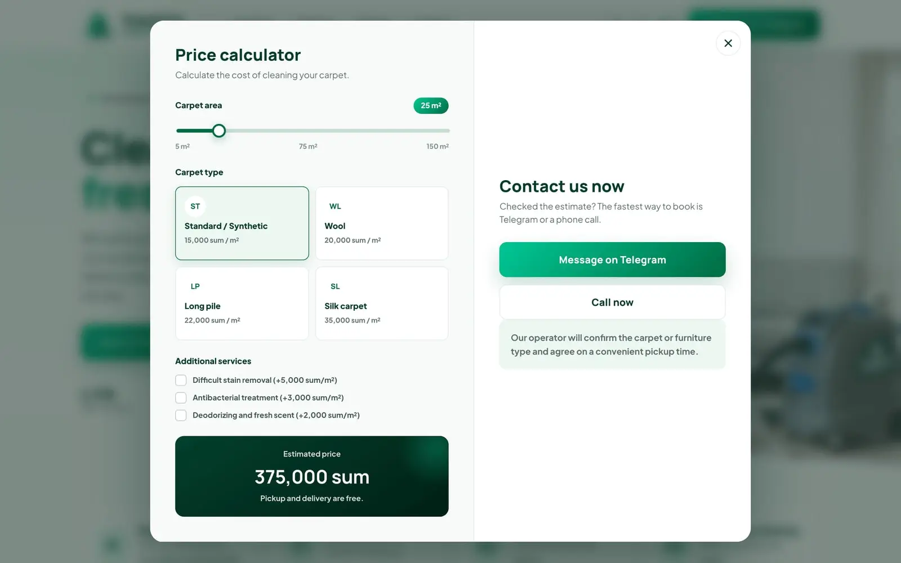This screenshot has width=901, height=563.
Task: Click the SL silk carpet badge icon
Action: pyautogui.click(x=335, y=287)
